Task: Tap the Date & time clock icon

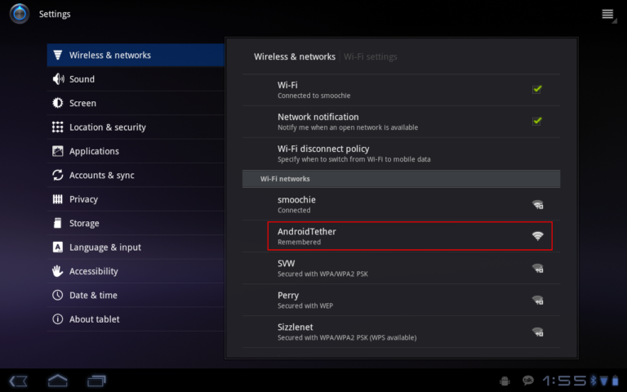Action: pyautogui.click(x=58, y=295)
